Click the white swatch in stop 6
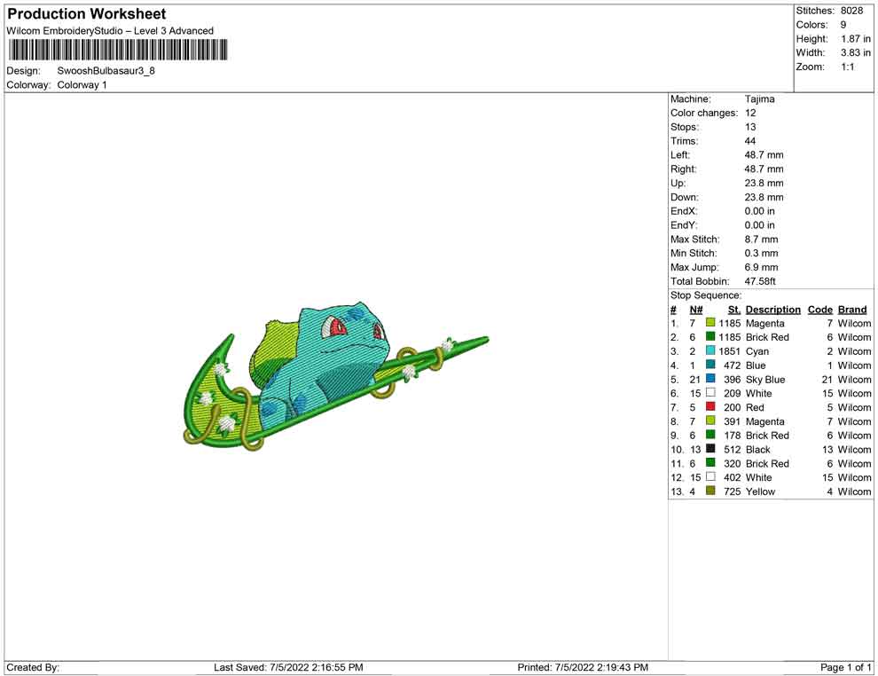Screen dimensions: 878x676 710,393
